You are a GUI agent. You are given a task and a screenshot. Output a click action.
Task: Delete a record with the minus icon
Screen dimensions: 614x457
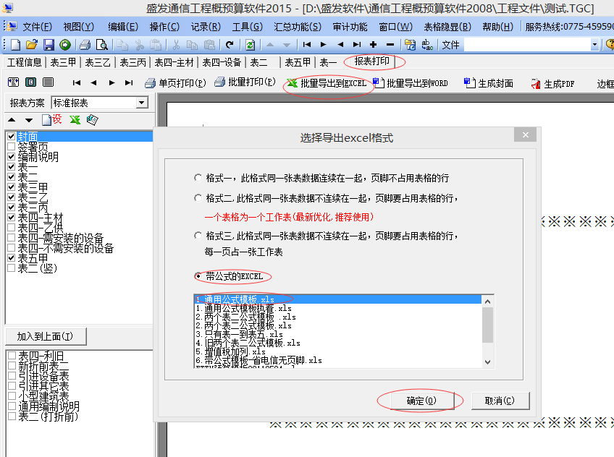390,45
